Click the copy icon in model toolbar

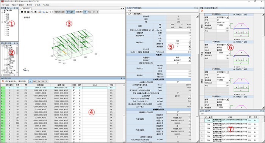[x=44, y=12]
